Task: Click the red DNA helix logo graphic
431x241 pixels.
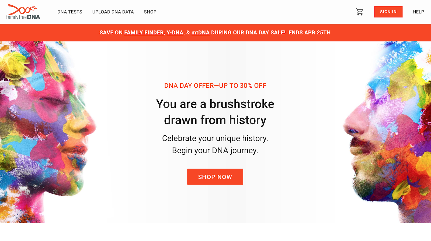Action: point(22,9)
